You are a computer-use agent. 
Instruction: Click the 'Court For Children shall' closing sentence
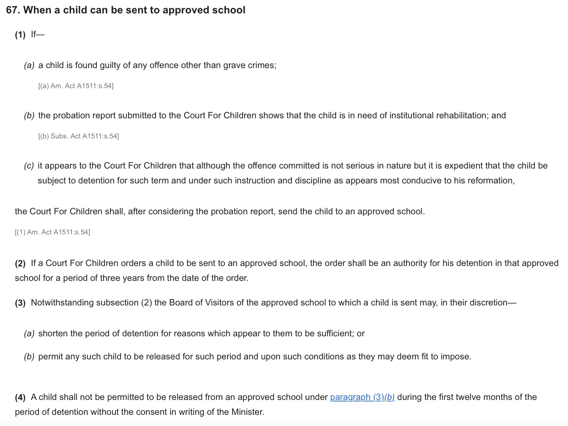pos(220,211)
